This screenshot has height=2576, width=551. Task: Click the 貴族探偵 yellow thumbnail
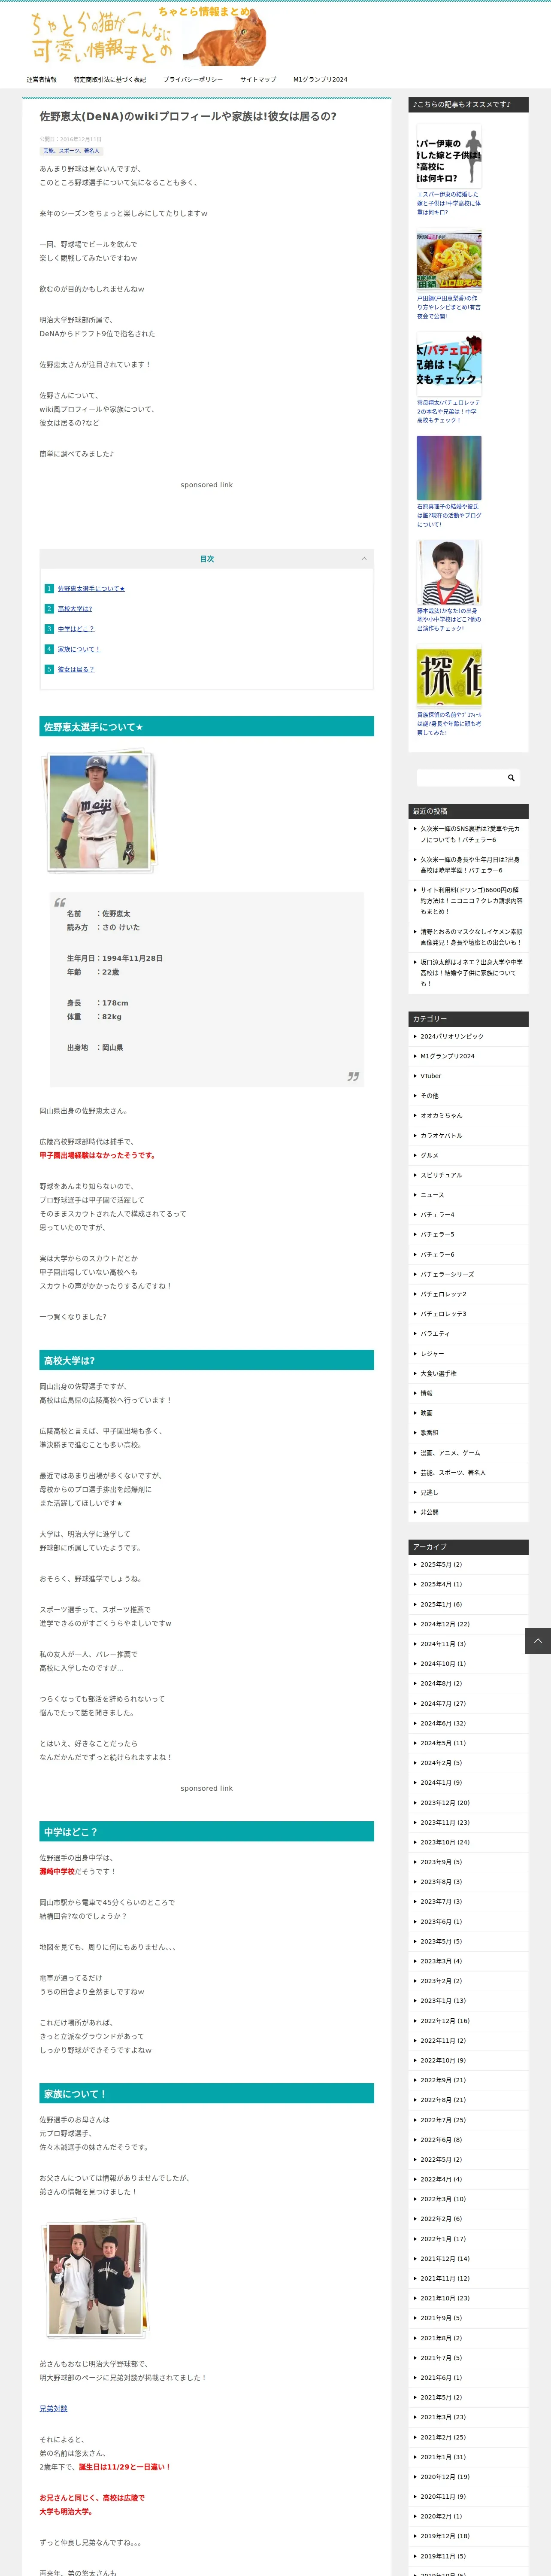pyautogui.click(x=449, y=677)
